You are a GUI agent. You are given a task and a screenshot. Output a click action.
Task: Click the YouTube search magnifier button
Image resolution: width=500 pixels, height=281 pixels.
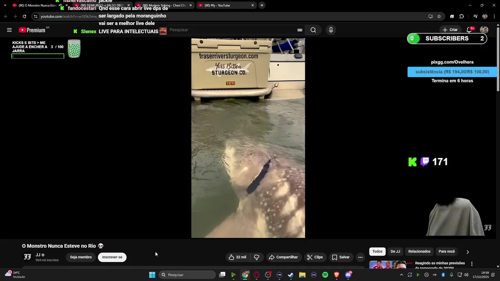coord(313,30)
